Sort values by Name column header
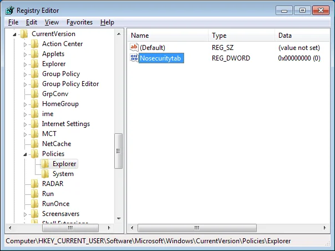The height and width of the screenshot is (251, 335). click(x=168, y=36)
